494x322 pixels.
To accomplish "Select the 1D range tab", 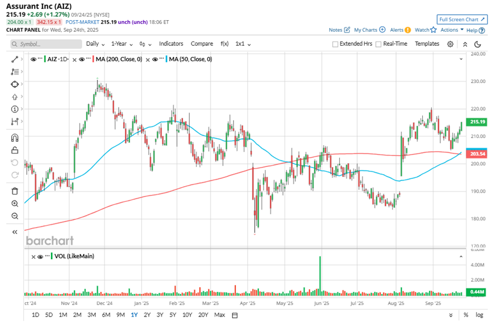I will pyautogui.click(x=35, y=315).
